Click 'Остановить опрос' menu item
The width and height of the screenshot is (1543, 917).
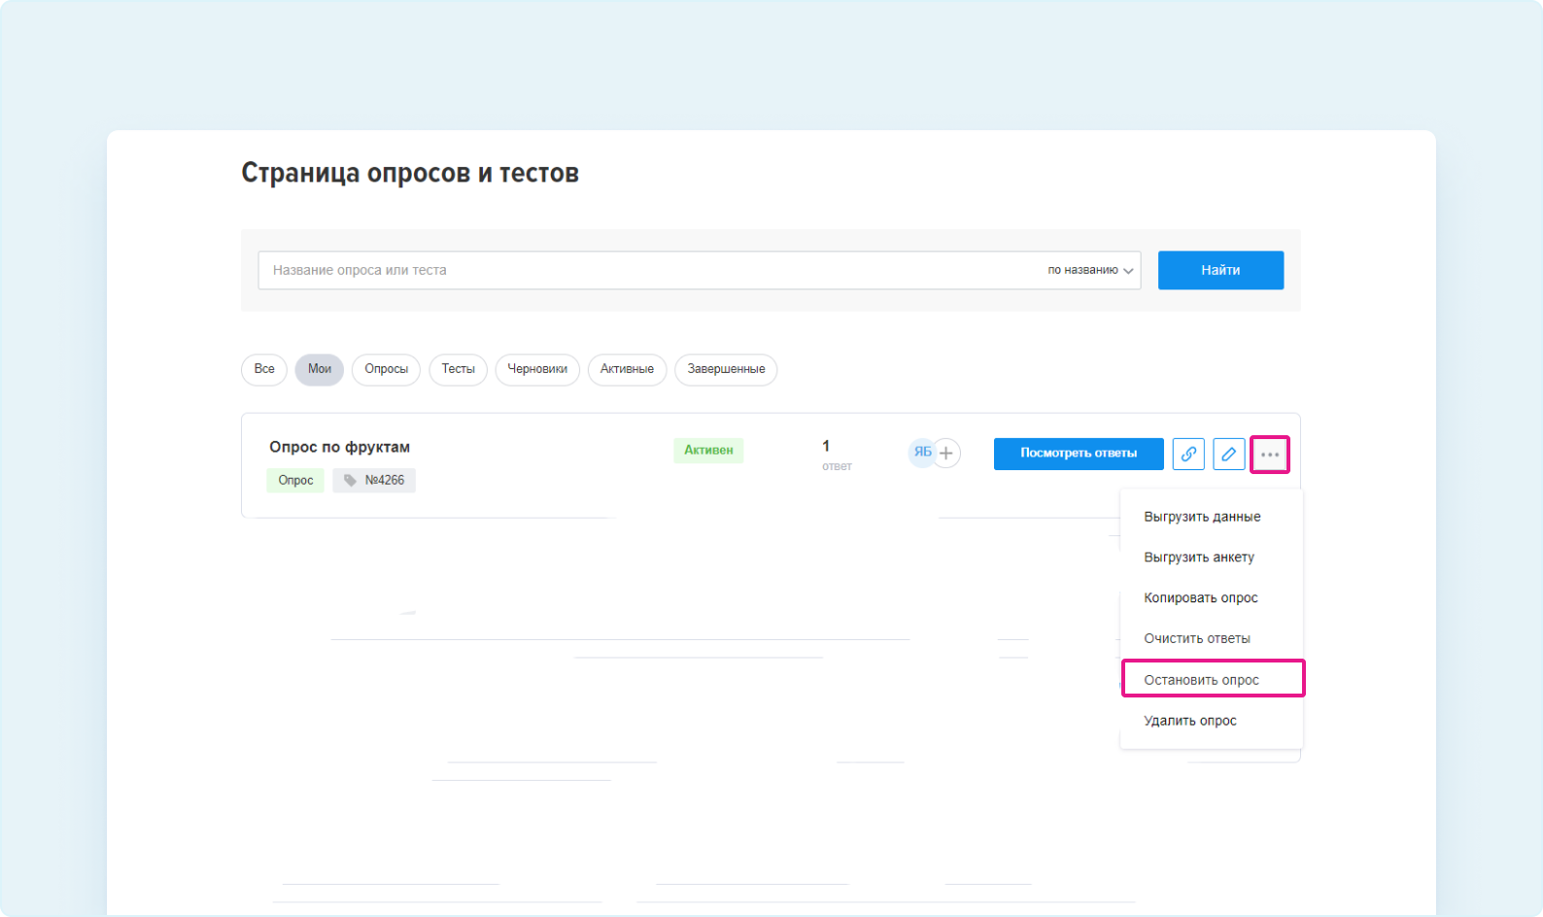point(1213,679)
